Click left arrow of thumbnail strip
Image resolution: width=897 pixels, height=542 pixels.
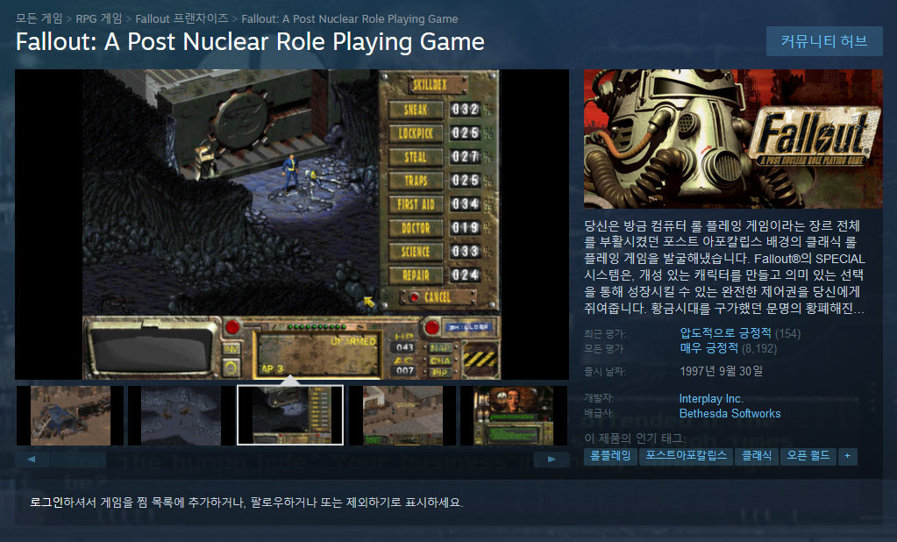[32, 459]
